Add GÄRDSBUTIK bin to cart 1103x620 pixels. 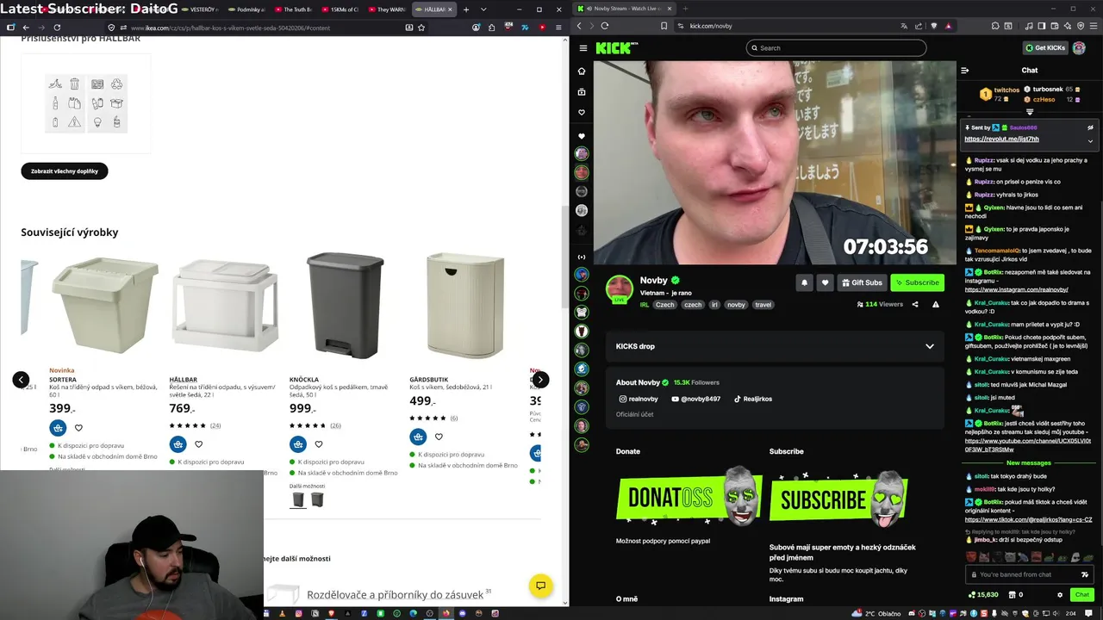418,437
